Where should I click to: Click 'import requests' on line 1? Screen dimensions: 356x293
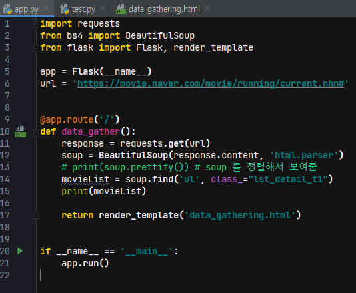(x=80, y=23)
